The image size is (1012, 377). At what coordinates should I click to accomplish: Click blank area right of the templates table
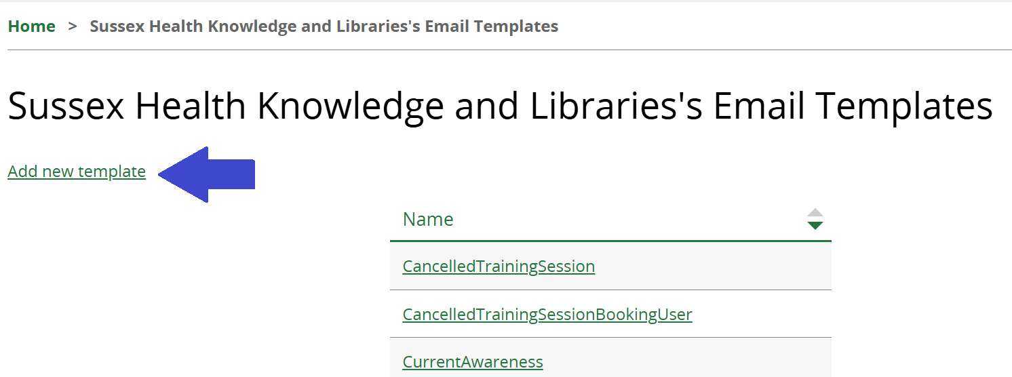pyautogui.click(x=921, y=292)
